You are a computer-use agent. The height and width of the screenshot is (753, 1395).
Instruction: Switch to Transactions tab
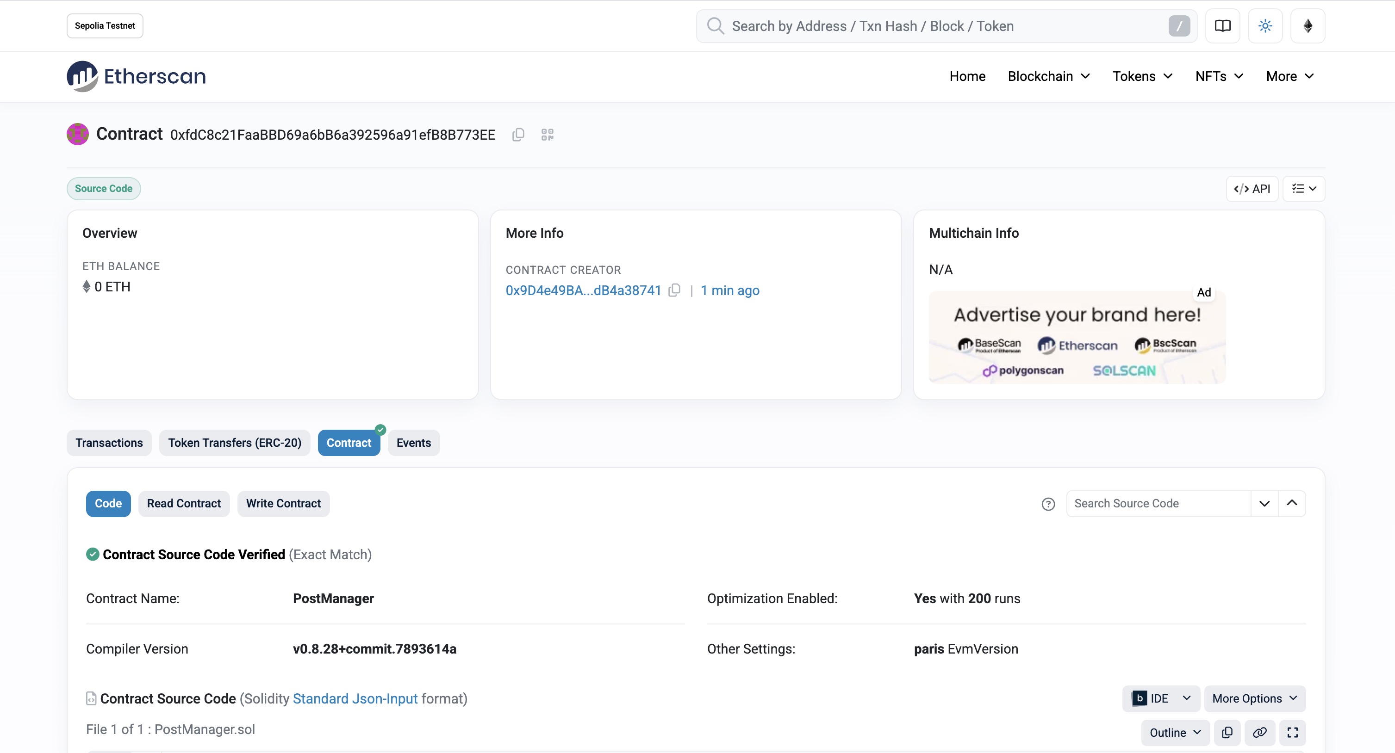pyautogui.click(x=109, y=443)
